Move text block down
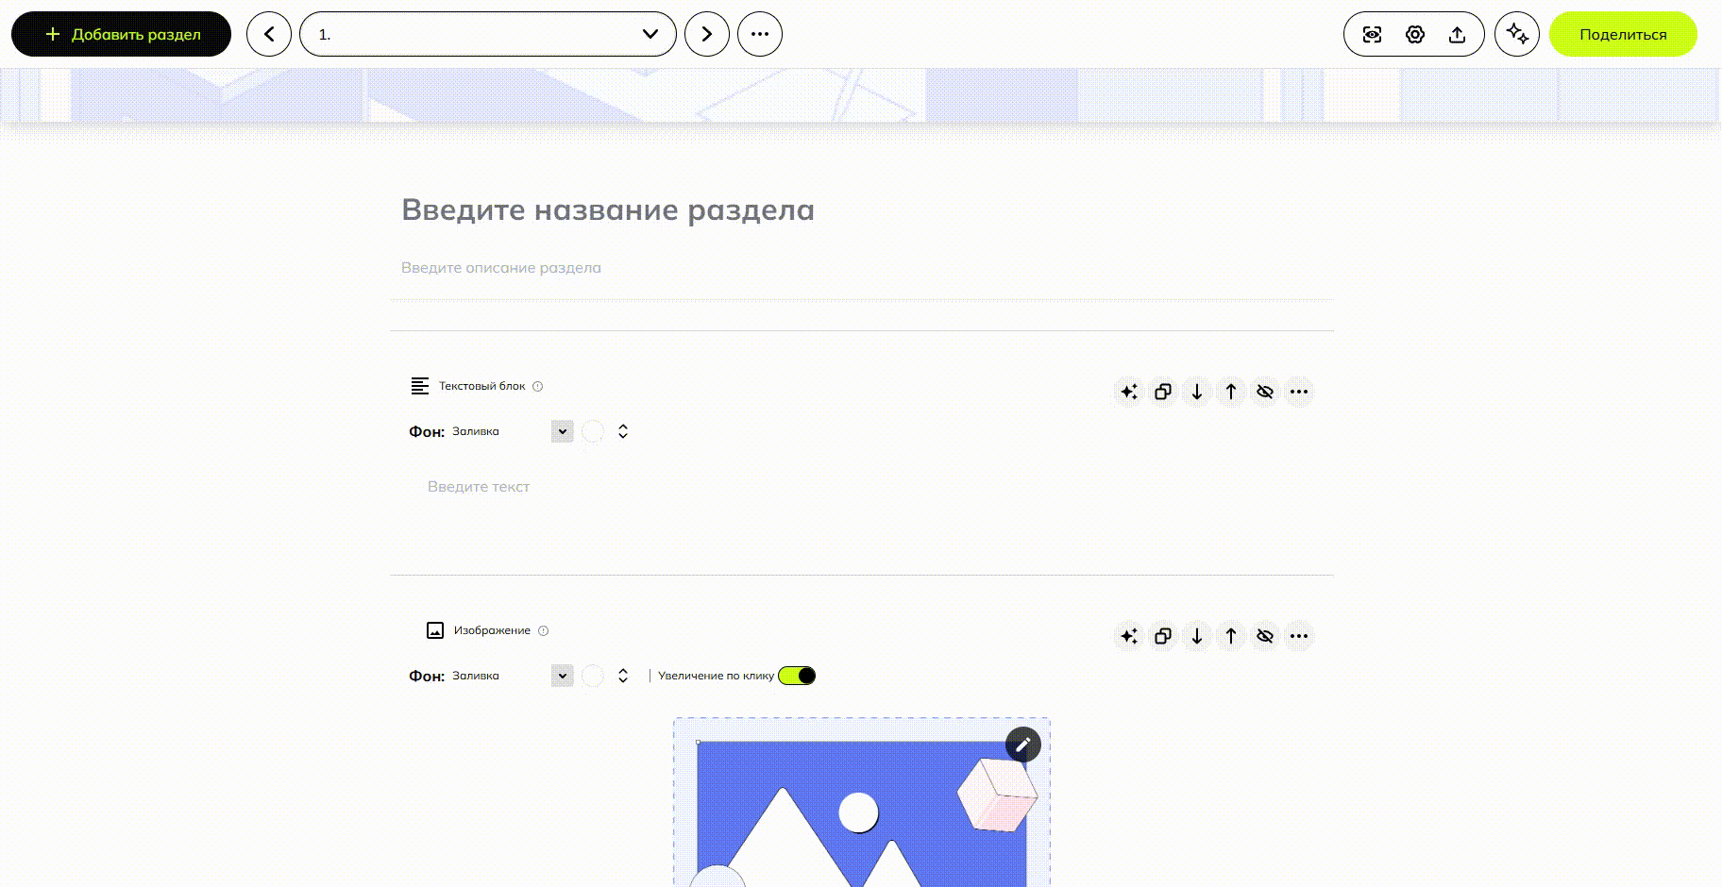The image size is (1722, 887). click(1197, 392)
